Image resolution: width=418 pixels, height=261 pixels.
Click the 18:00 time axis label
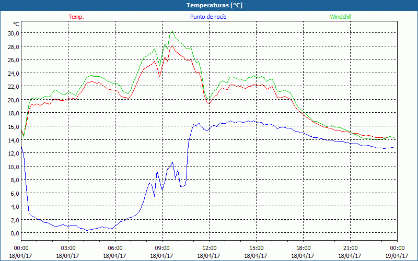(304, 248)
